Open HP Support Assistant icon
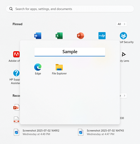This screenshot has width=140, height=144. point(16,73)
